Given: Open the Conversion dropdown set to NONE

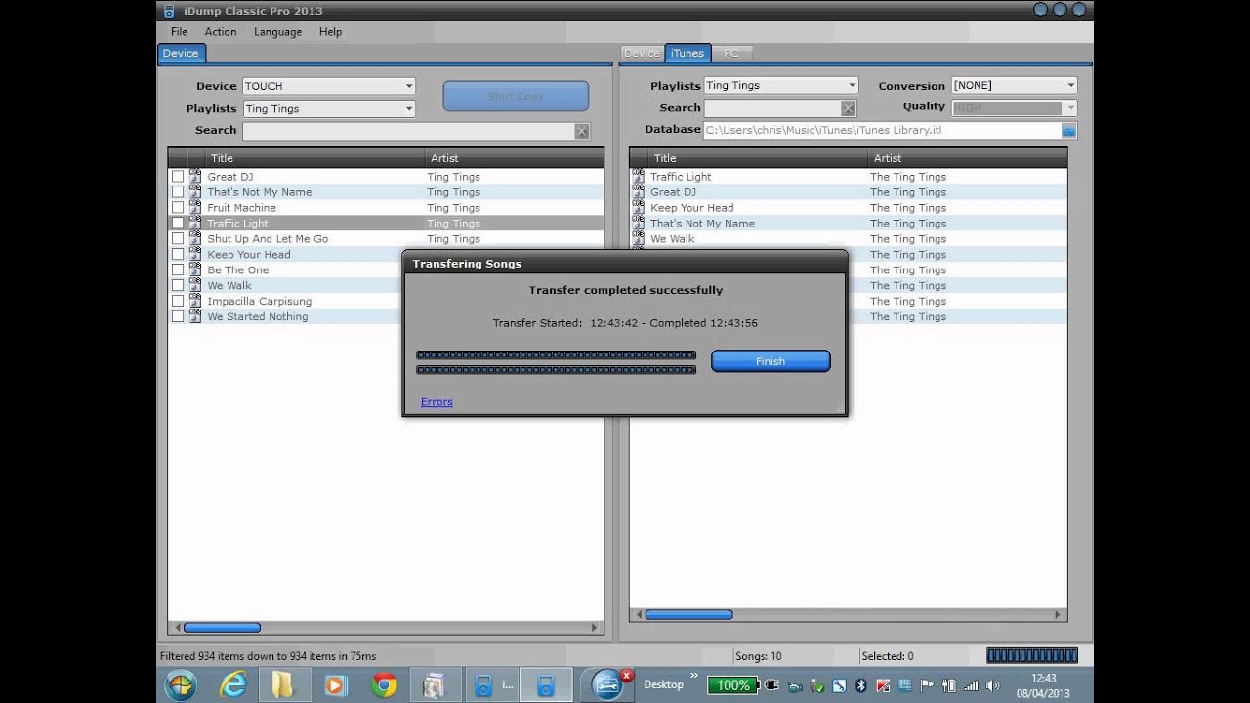Looking at the screenshot, I should [x=1014, y=86].
